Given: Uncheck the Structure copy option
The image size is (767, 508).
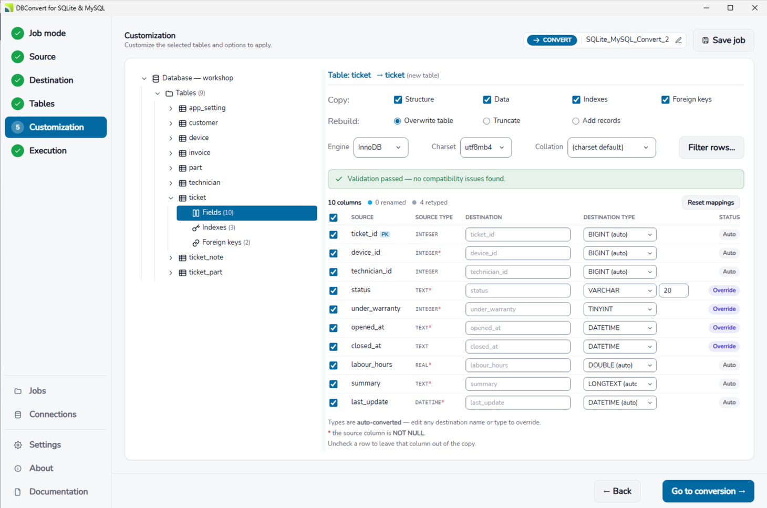Looking at the screenshot, I should point(398,100).
